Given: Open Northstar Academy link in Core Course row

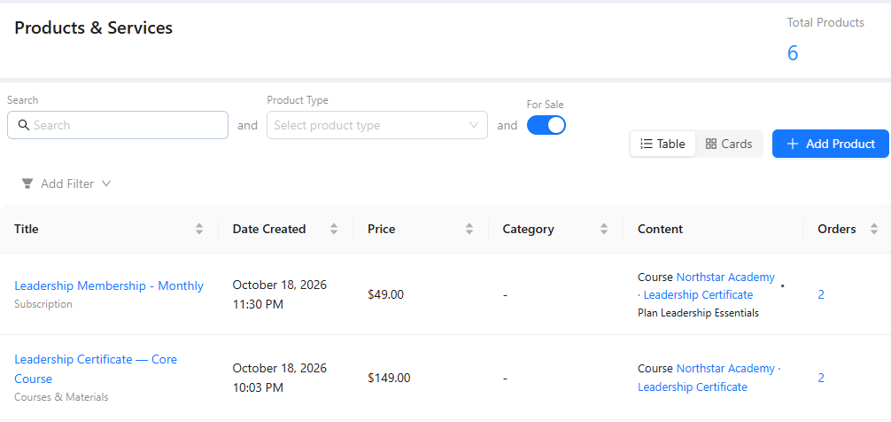Looking at the screenshot, I should pyautogui.click(x=709, y=378).
